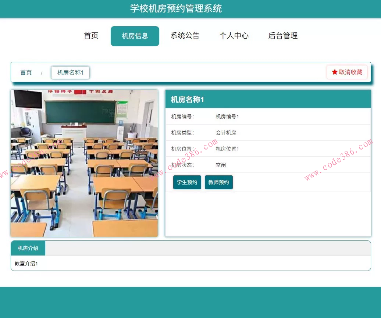Select the 机房名称1 breadcrumb item
The height and width of the screenshot is (318, 381).
(70, 72)
